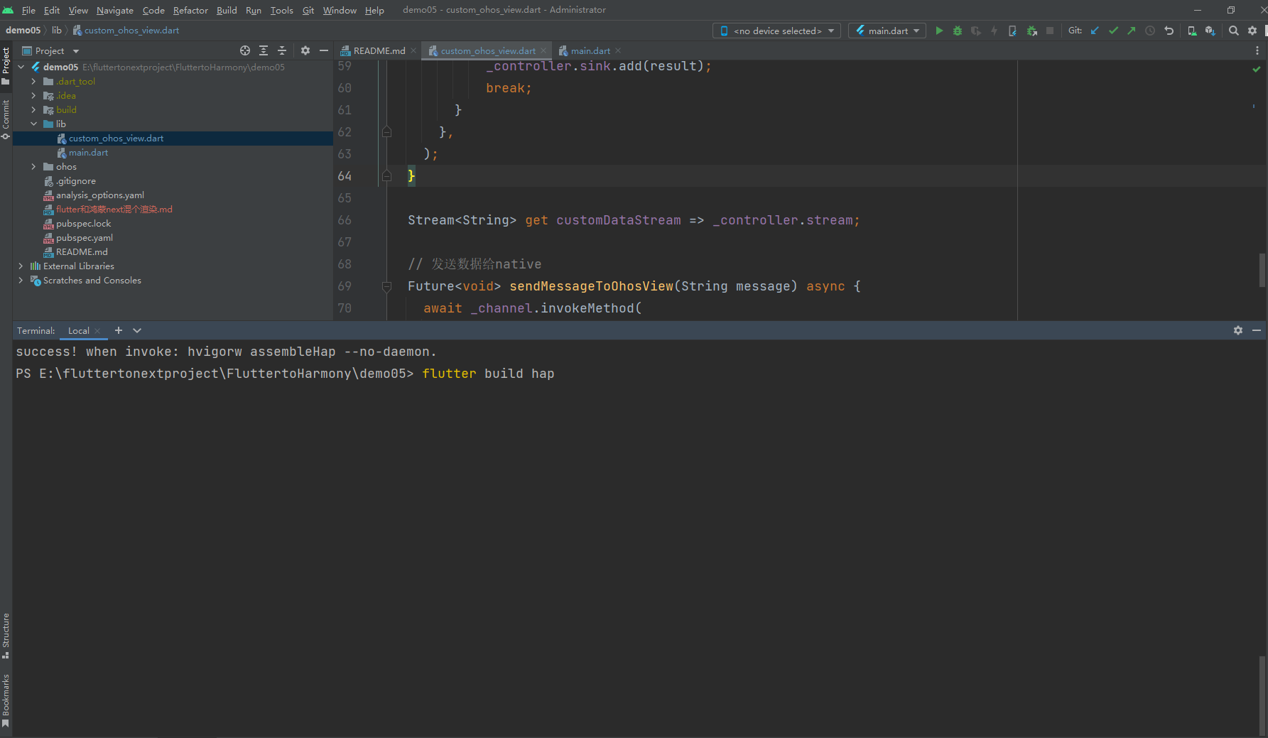
Task: Select main.dart in project tree
Action: [x=88, y=152]
